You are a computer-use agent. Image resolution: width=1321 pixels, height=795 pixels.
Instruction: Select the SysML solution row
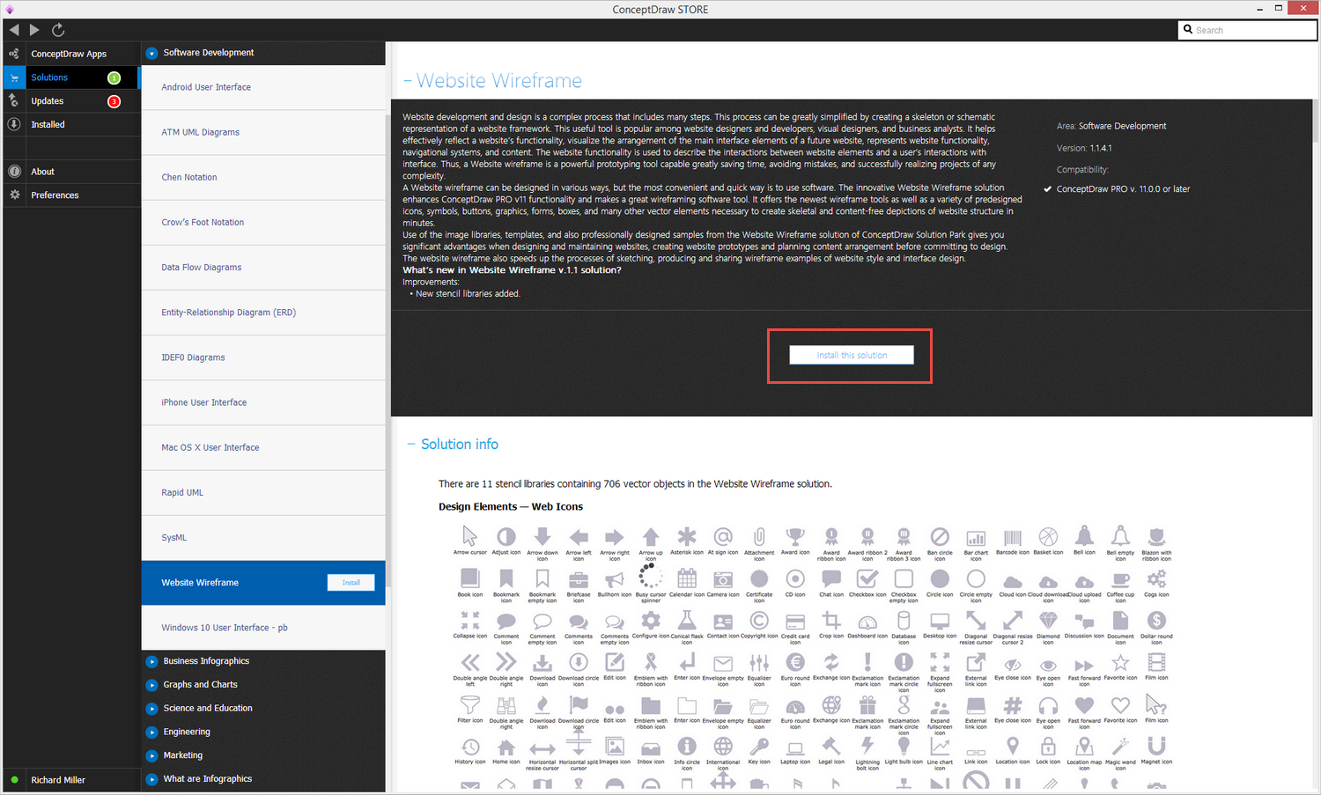click(x=263, y=538)
